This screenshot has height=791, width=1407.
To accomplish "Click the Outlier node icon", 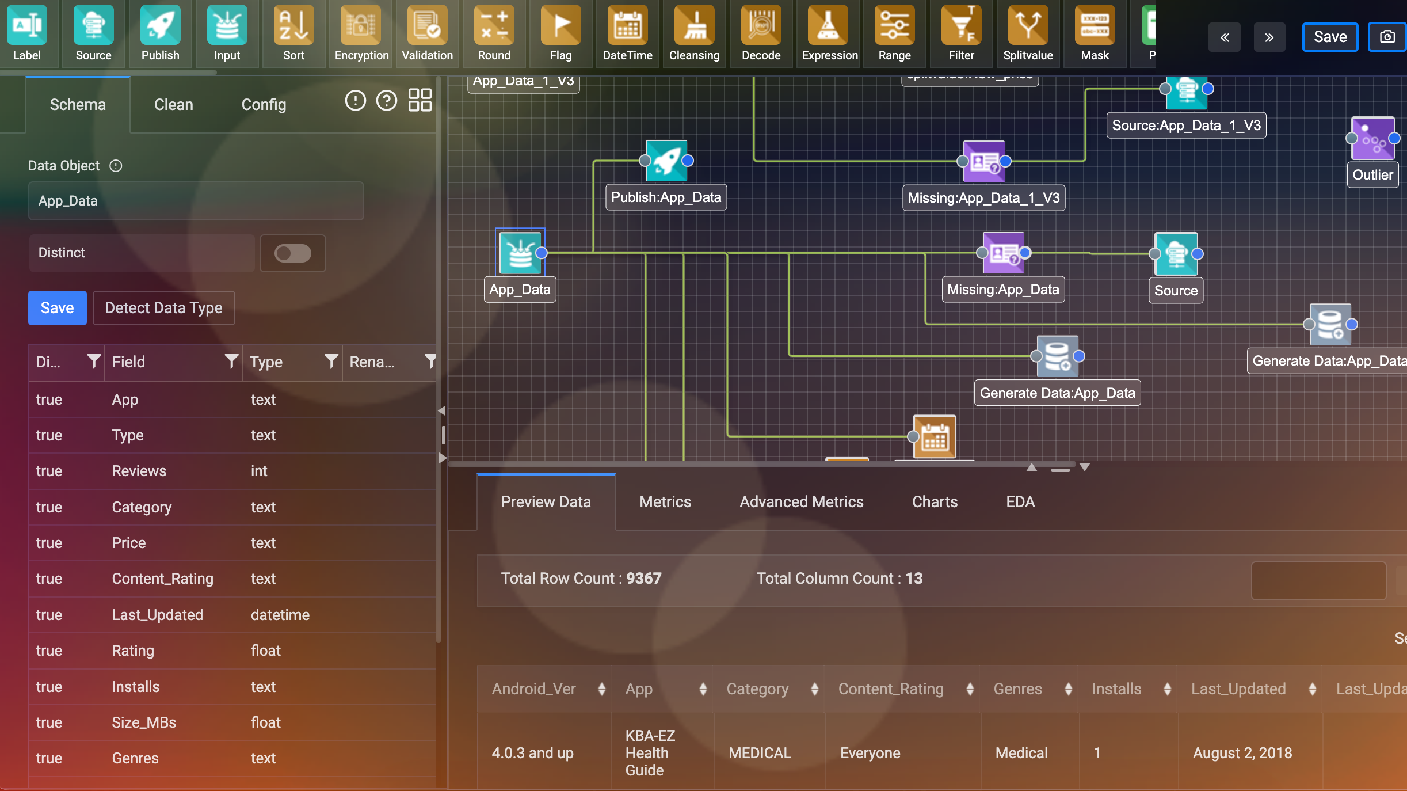I will [1373, 139].
